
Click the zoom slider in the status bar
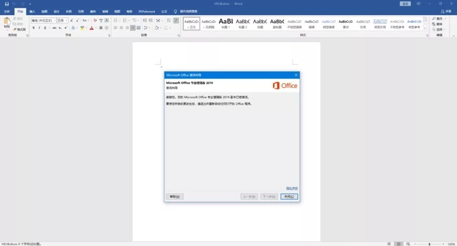click(430, 243)
